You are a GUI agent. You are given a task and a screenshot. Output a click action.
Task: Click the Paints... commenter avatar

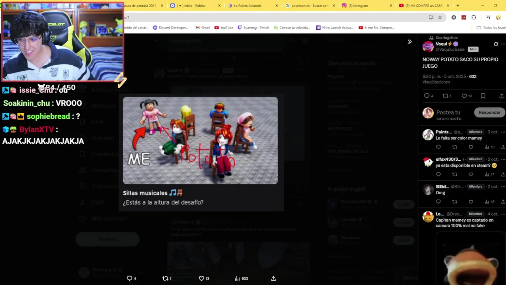[428, 135]
